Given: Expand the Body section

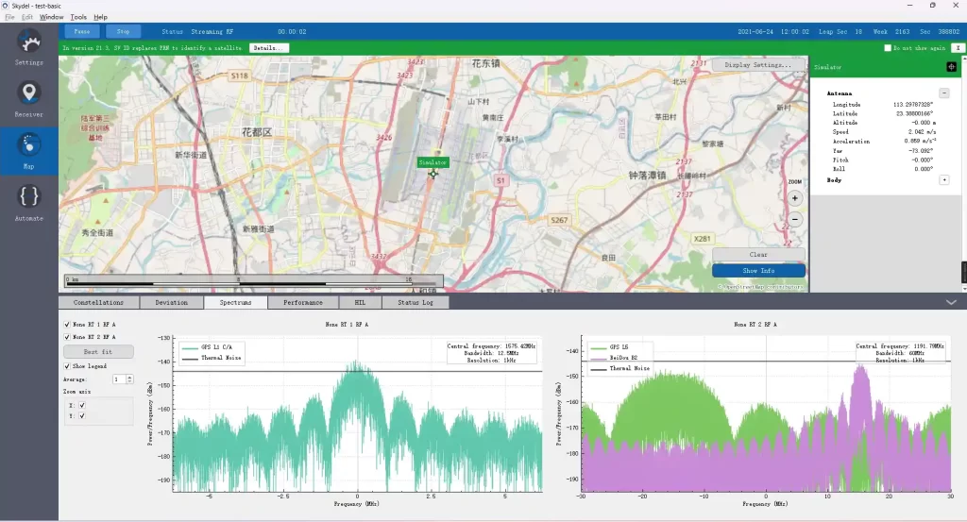Looking at the screenshot, I should click(944, 179).
